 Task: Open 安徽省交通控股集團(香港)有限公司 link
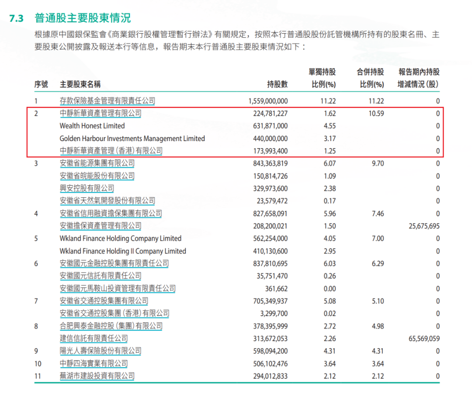[115, 314]
